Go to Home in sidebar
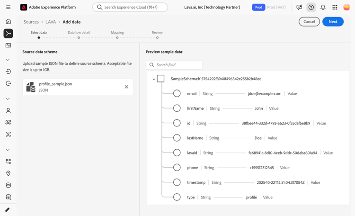 click(8, 21)
